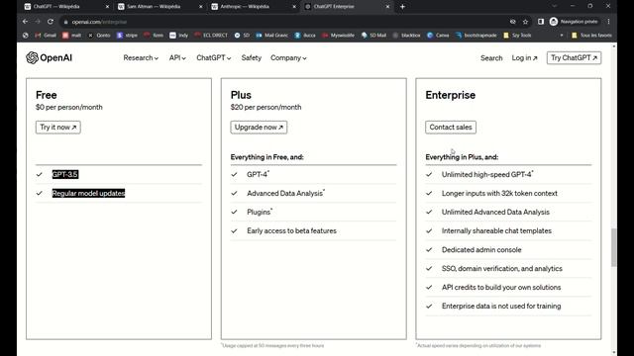634x356 pixels.
Task: Click the Try it now button
Action: click(x=57, y=128)
